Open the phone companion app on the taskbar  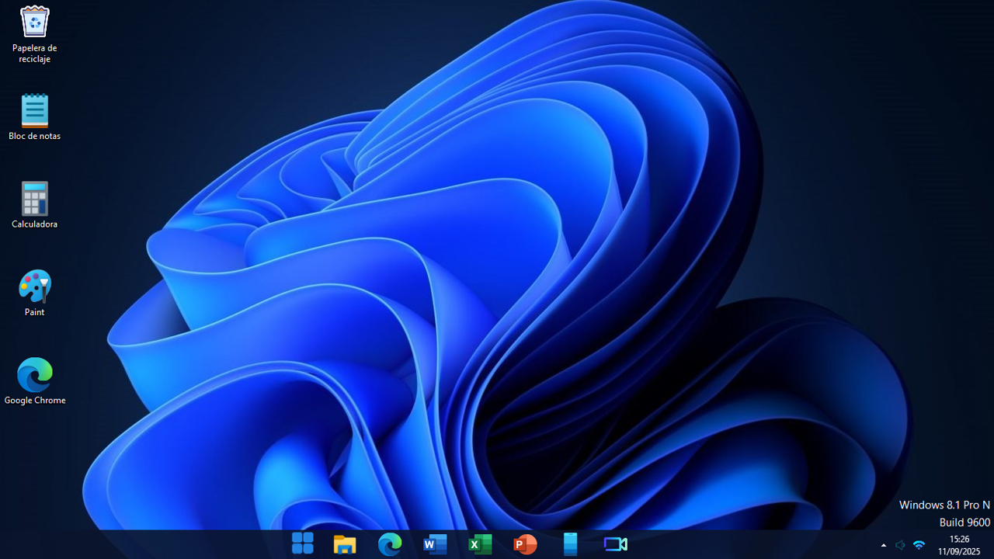(x=570, y=544)
